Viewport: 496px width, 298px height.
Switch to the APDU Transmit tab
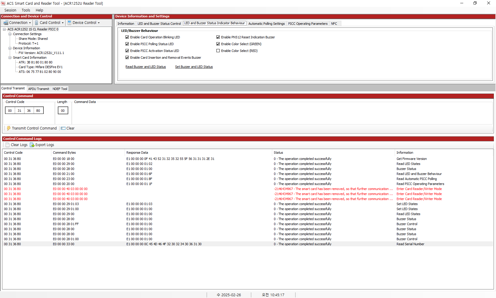point(39,89)
